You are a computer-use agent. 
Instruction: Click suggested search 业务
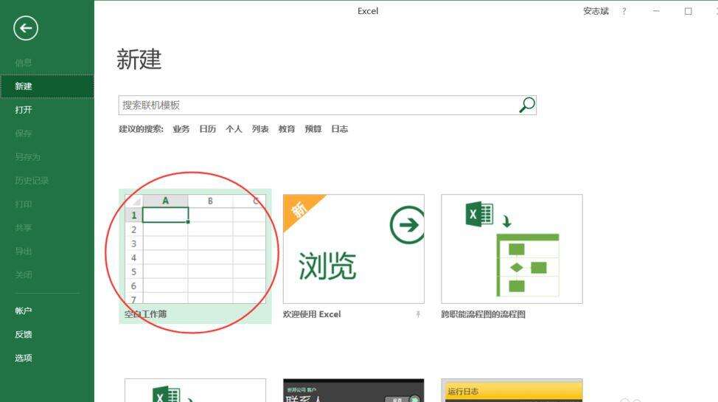(181, 129)
